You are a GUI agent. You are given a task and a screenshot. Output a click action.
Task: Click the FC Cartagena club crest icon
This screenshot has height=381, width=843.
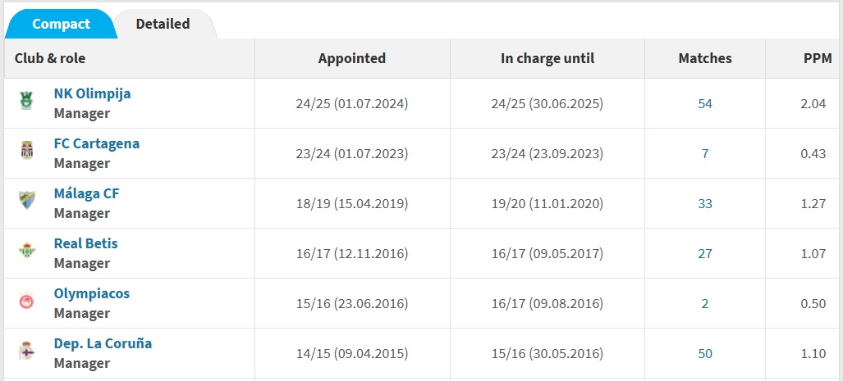(27, 152)
